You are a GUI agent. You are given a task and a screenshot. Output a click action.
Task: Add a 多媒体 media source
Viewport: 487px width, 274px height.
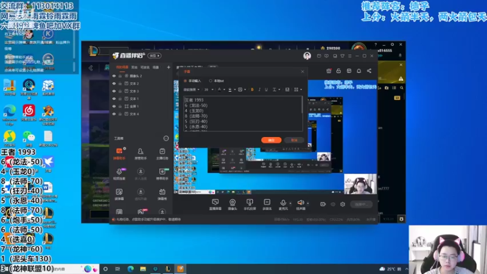pyautogui.click(x=267, y=205)
